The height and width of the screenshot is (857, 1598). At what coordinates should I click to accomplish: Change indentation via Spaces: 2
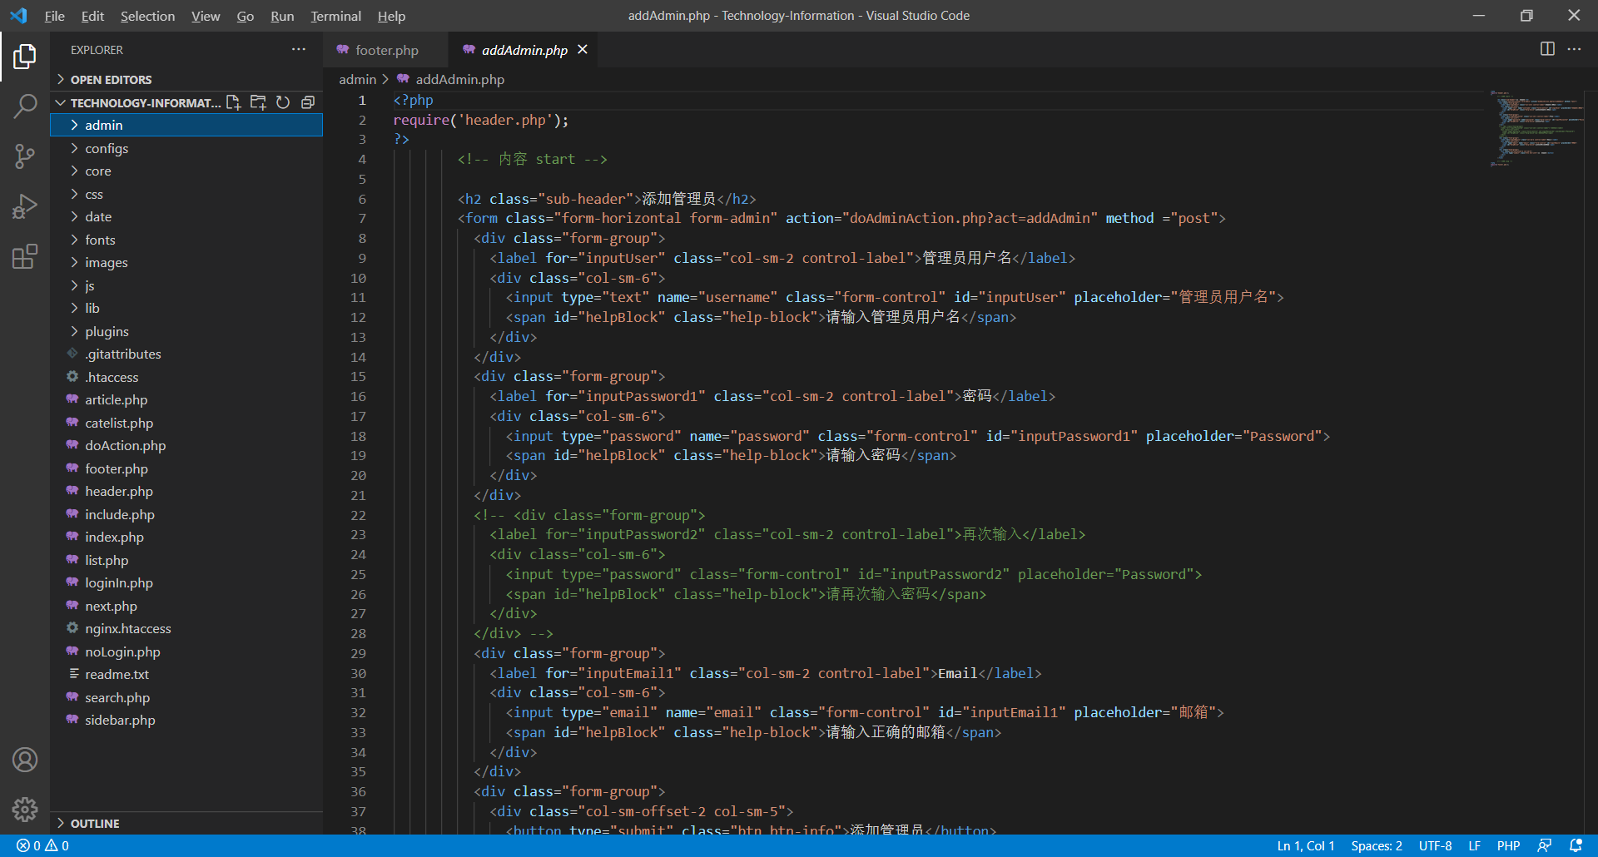(x=1376, y=846)
